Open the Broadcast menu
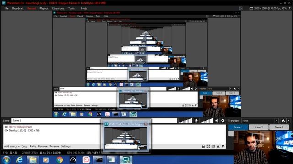The image size is (293, 164). 18,8
